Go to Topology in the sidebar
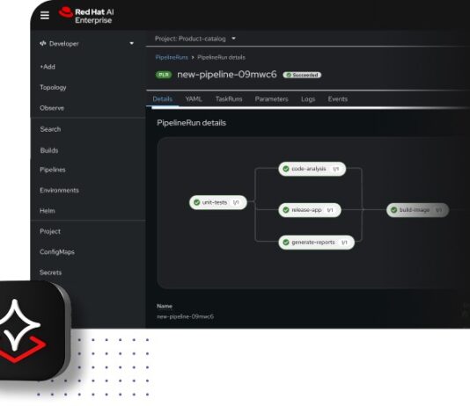The height and width of the screenshot is (406, 470). (53, 87)
